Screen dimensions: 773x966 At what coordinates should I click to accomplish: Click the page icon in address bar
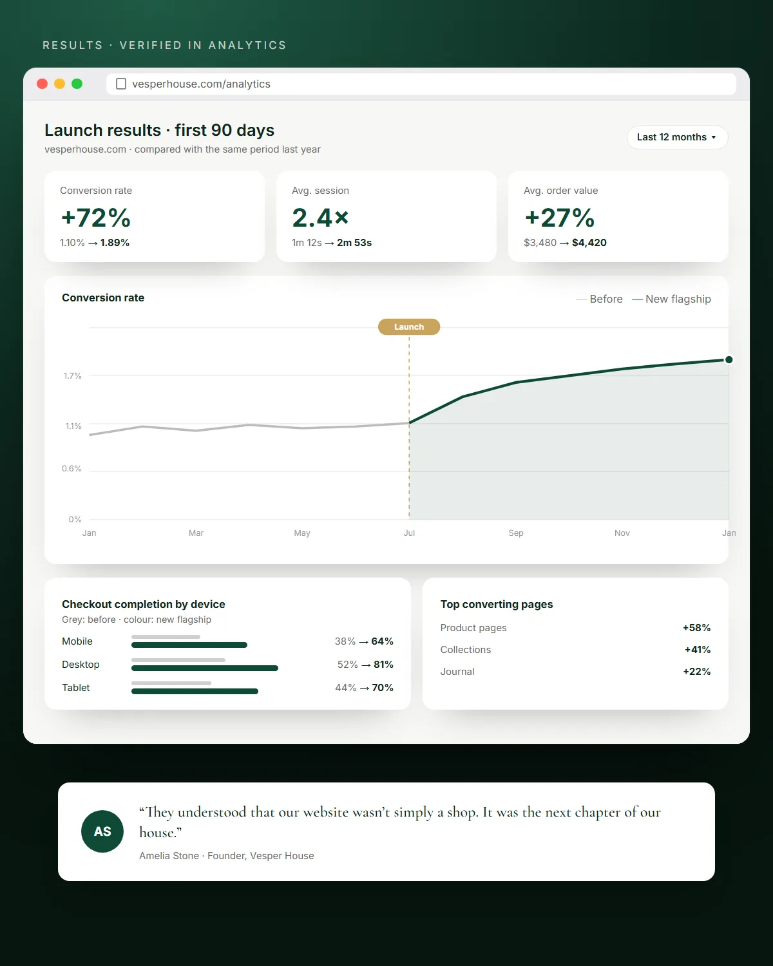coord(120,84)
